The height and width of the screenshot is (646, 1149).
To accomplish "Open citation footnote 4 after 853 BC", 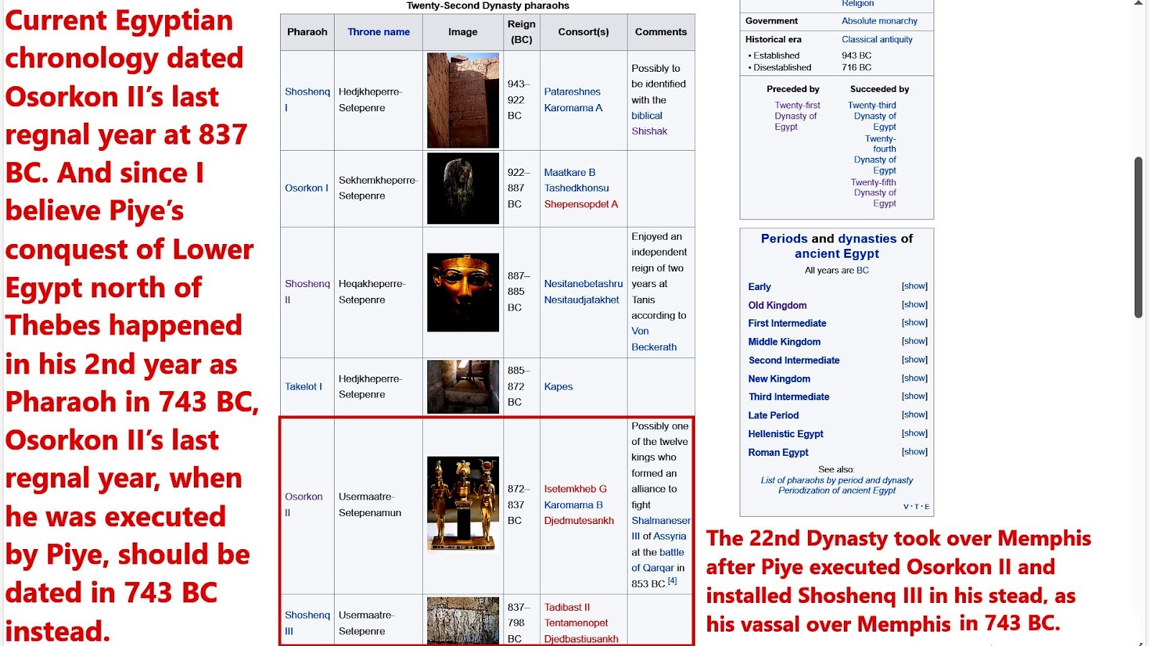I will coord(672,581).
